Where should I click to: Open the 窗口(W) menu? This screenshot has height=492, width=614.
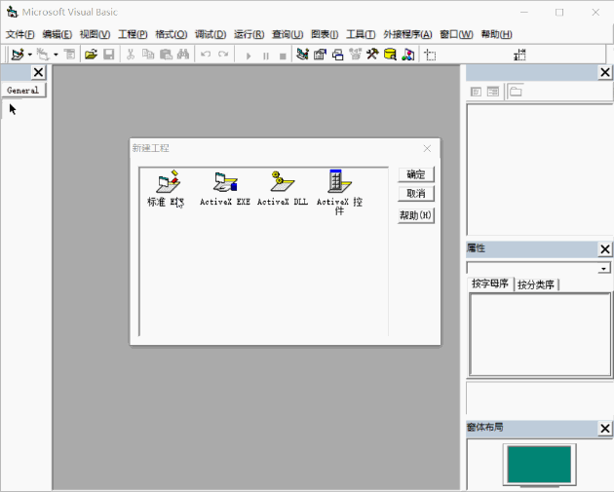(456, 34)
